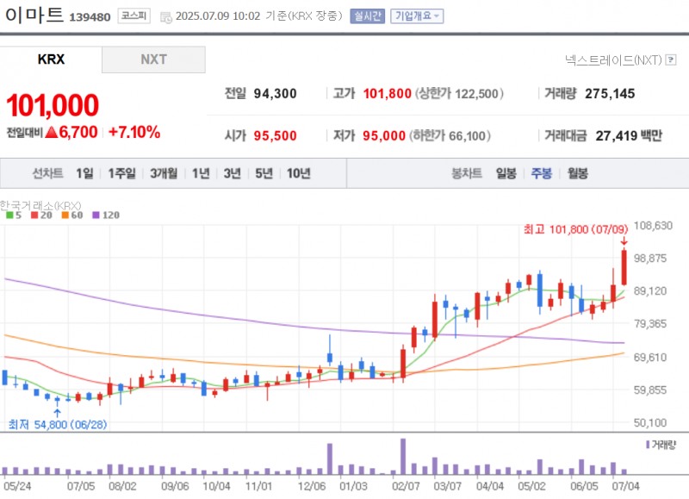Switch to the NXT exchange tab
Screen dimensions: 689x499
[153, 60]
